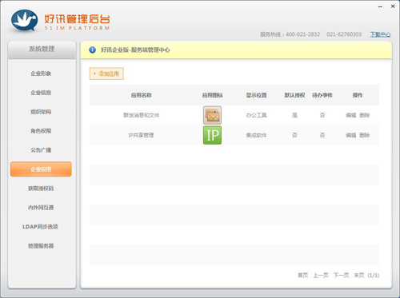Click the 显示位置 column header
The image size is (400, 298).
(256, 95)
